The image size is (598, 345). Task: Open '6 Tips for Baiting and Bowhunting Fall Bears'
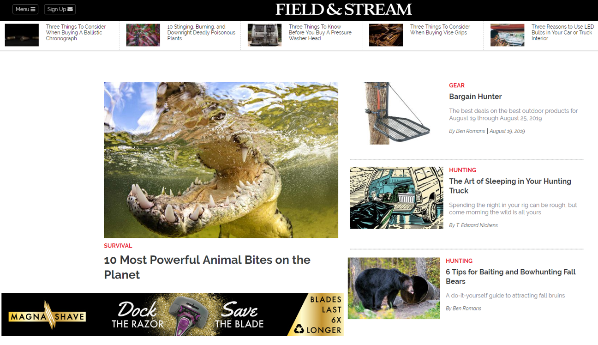tap(510, 277)
